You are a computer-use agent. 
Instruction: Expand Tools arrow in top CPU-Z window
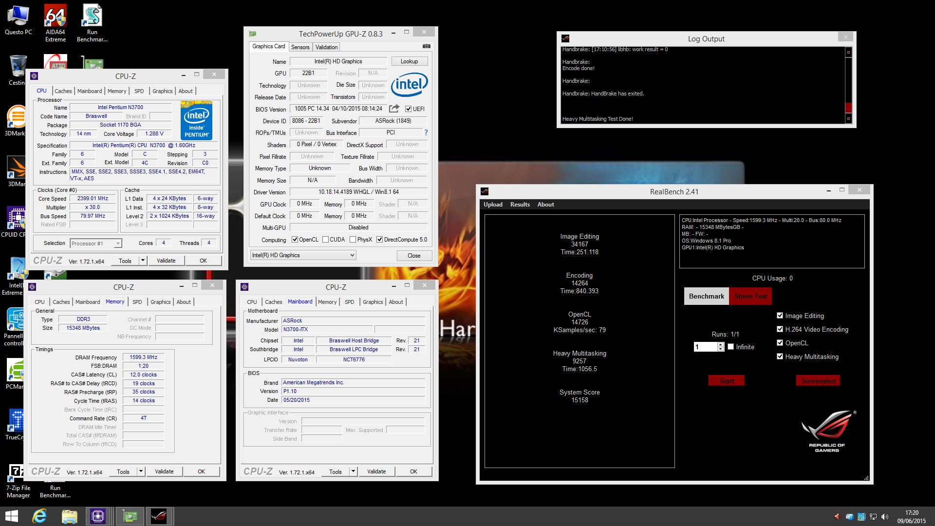(143, 261)
